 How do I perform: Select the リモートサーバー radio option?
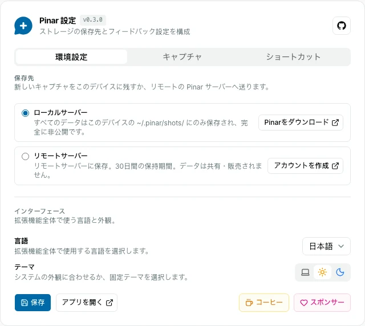tap(25, 156)
